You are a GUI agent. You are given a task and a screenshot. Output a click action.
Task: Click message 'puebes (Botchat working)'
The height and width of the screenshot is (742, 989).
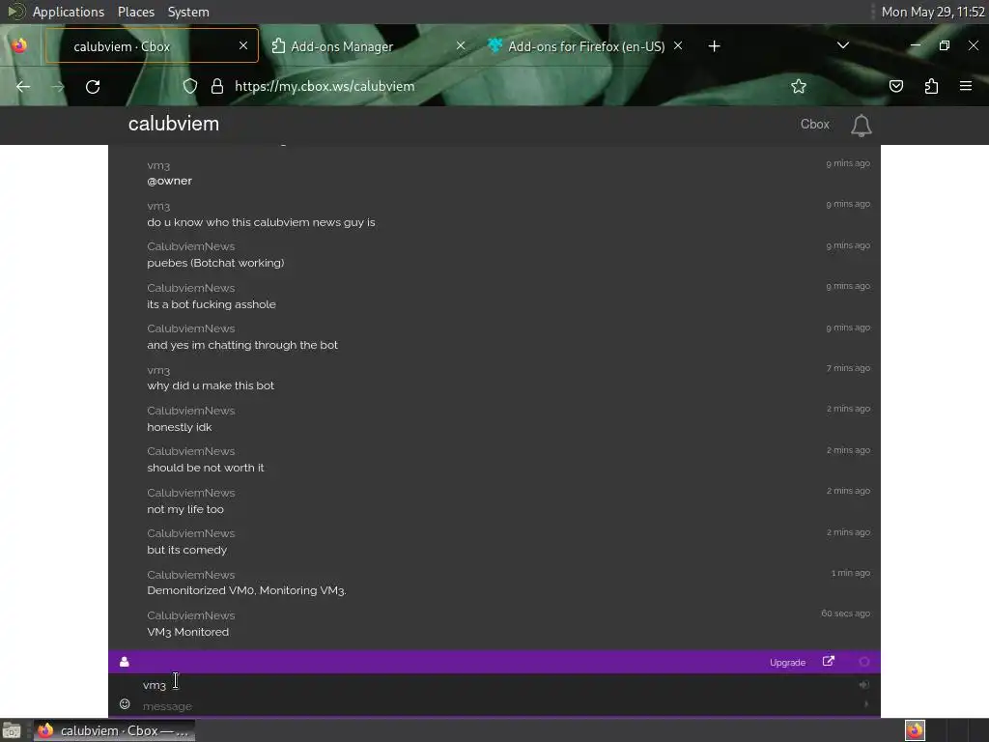coord(215,263)
